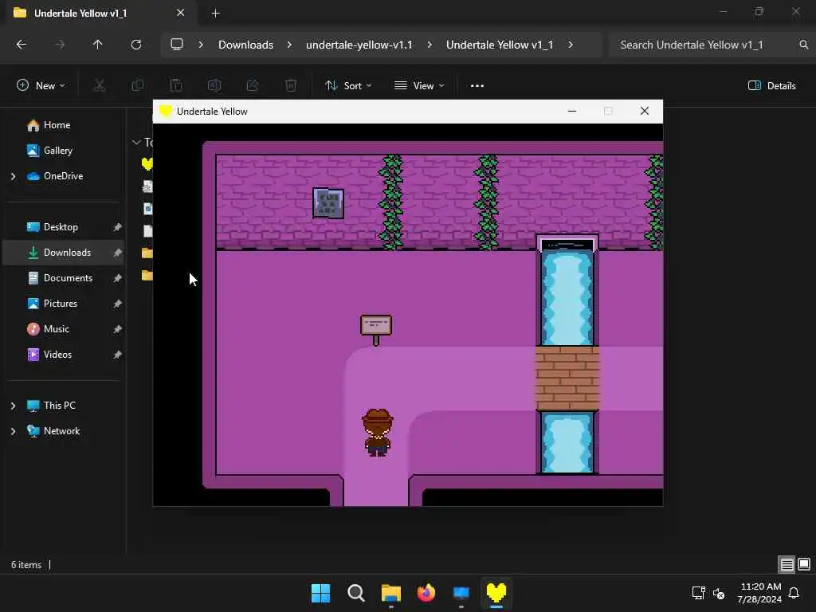
Task: Refresh the current folder
Action: coord(136,45)
